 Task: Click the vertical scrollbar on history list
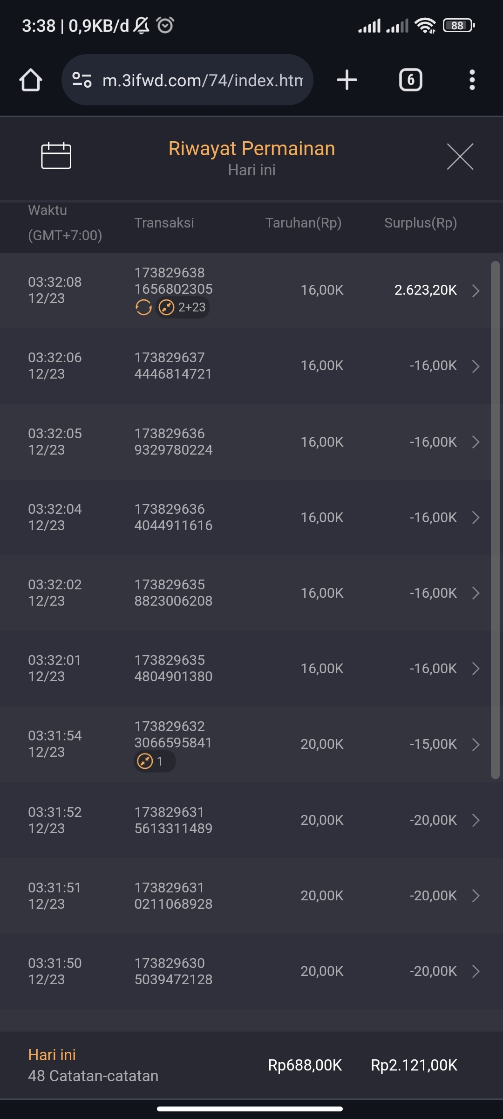tap(495, 520)
